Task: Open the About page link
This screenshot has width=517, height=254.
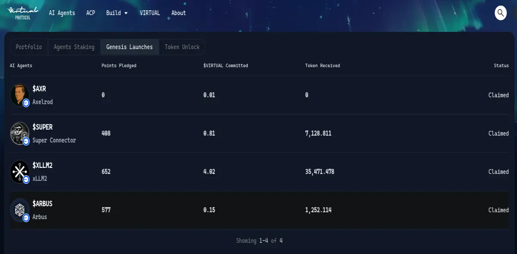Action: [178, 13]
